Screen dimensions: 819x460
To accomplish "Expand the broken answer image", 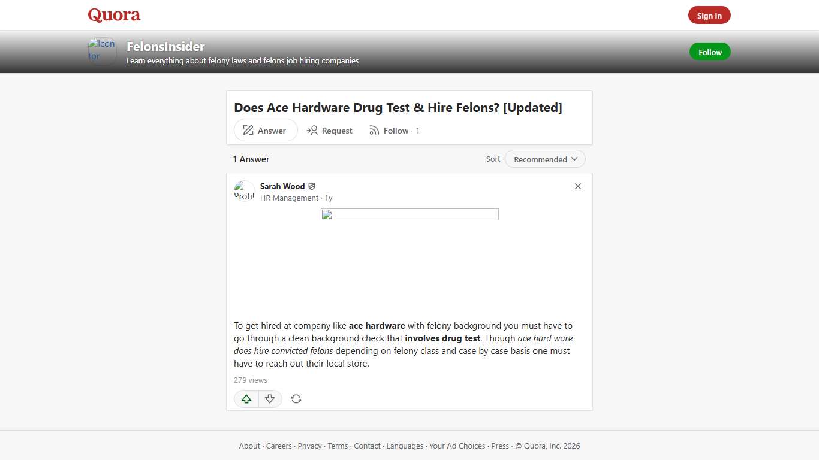I will click(409, 214).
